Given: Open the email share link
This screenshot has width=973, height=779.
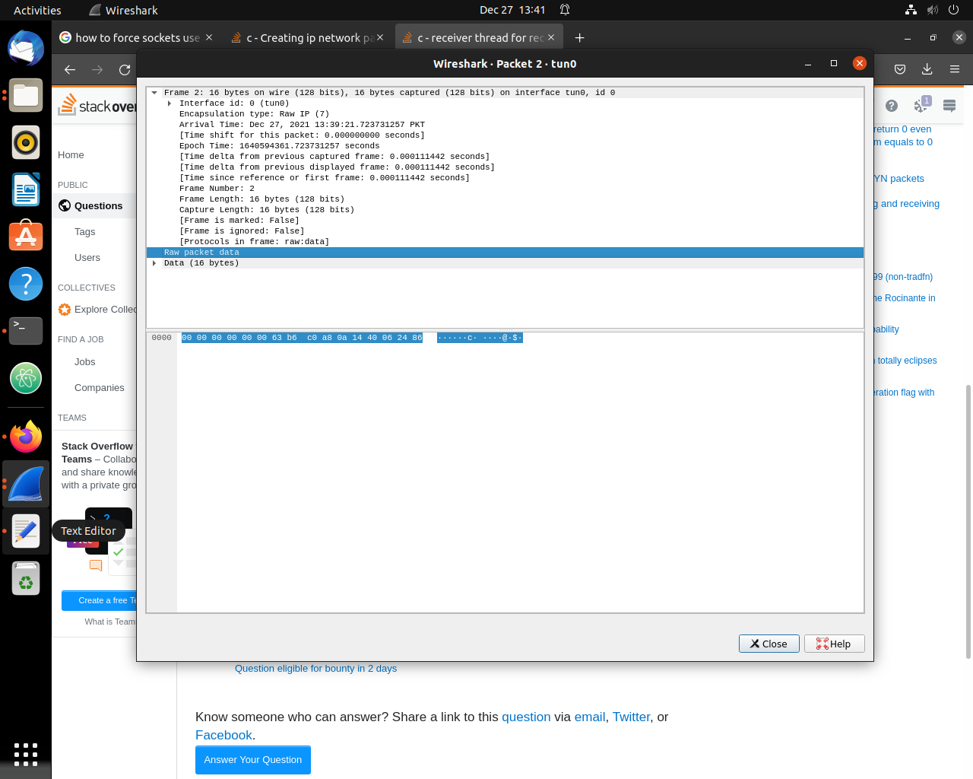Looking at the screenshot, I should pos(590,717).
